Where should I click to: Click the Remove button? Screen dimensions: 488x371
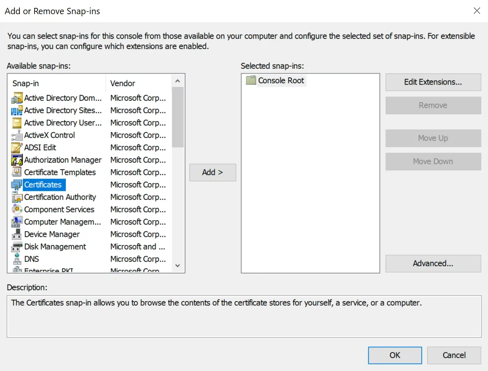tap(433, 105)
